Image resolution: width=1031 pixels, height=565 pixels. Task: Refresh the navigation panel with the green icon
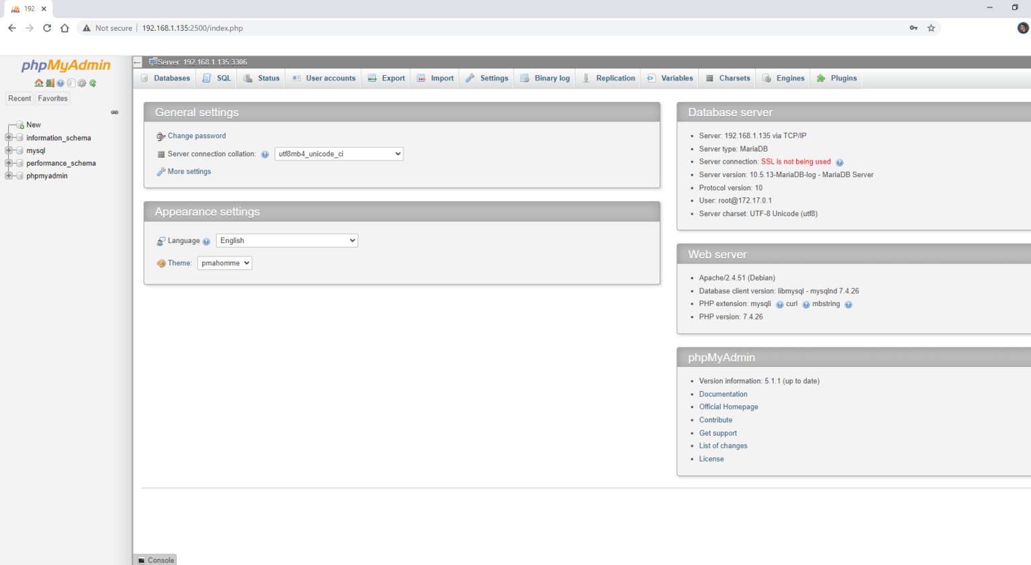coord(92,83)
